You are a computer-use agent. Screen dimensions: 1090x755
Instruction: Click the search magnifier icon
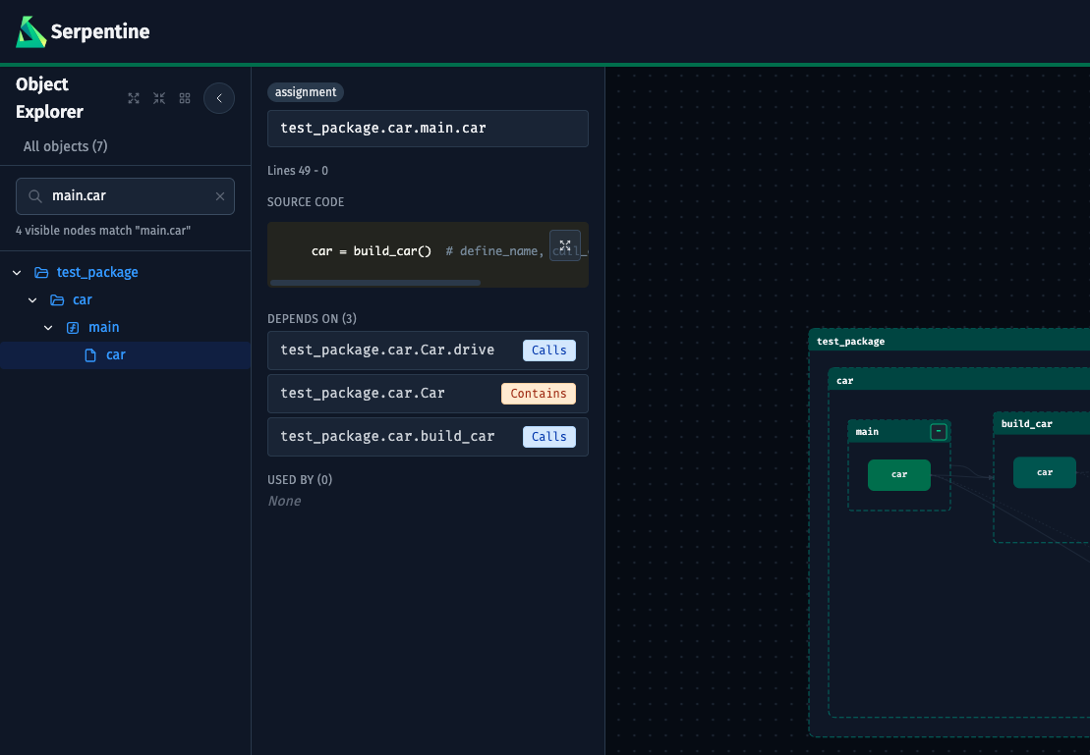(x=34, y=196)
